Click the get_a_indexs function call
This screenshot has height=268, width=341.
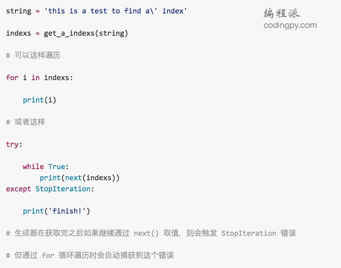[86, 33]
